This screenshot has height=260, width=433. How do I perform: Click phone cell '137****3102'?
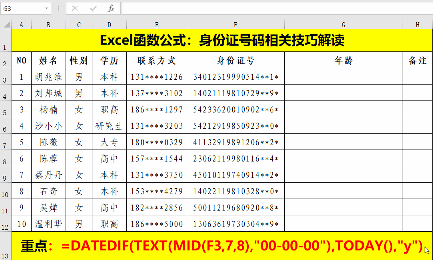pos(157,93)
